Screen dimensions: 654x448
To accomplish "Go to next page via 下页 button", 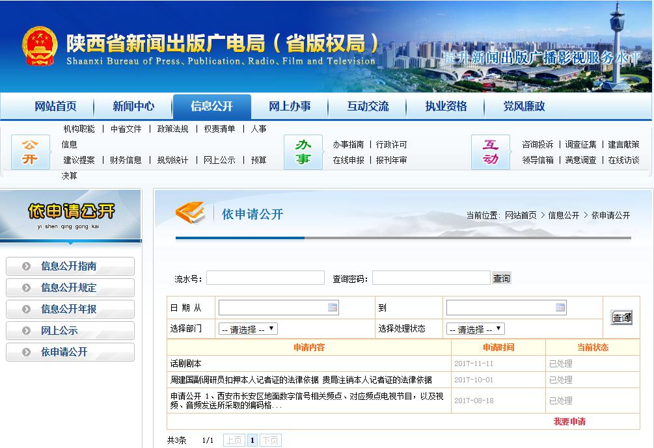I will pos(270,440).
